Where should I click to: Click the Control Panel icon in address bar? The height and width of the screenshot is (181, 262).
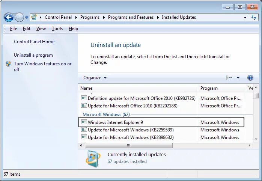[x=34, y=17]
